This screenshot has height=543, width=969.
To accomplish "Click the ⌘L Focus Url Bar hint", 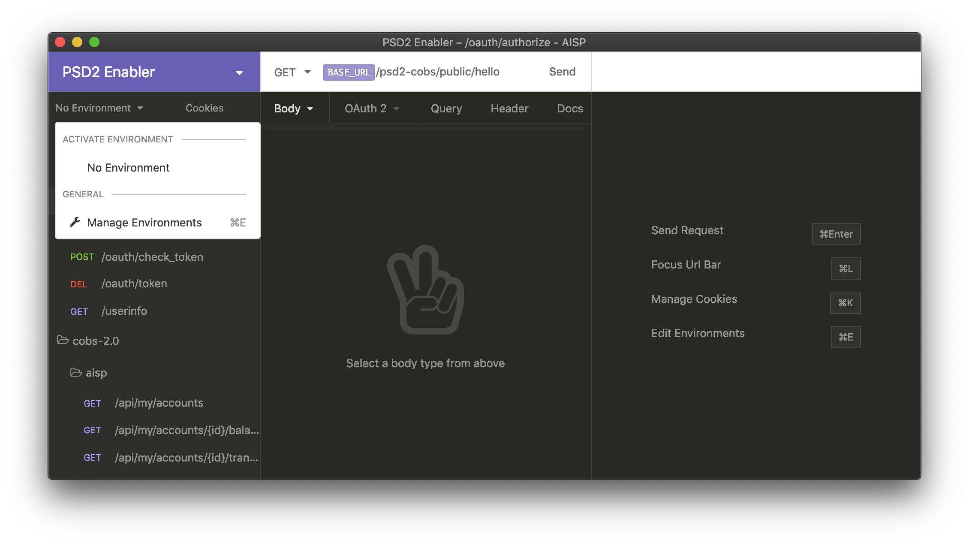I will click(846, 268).
